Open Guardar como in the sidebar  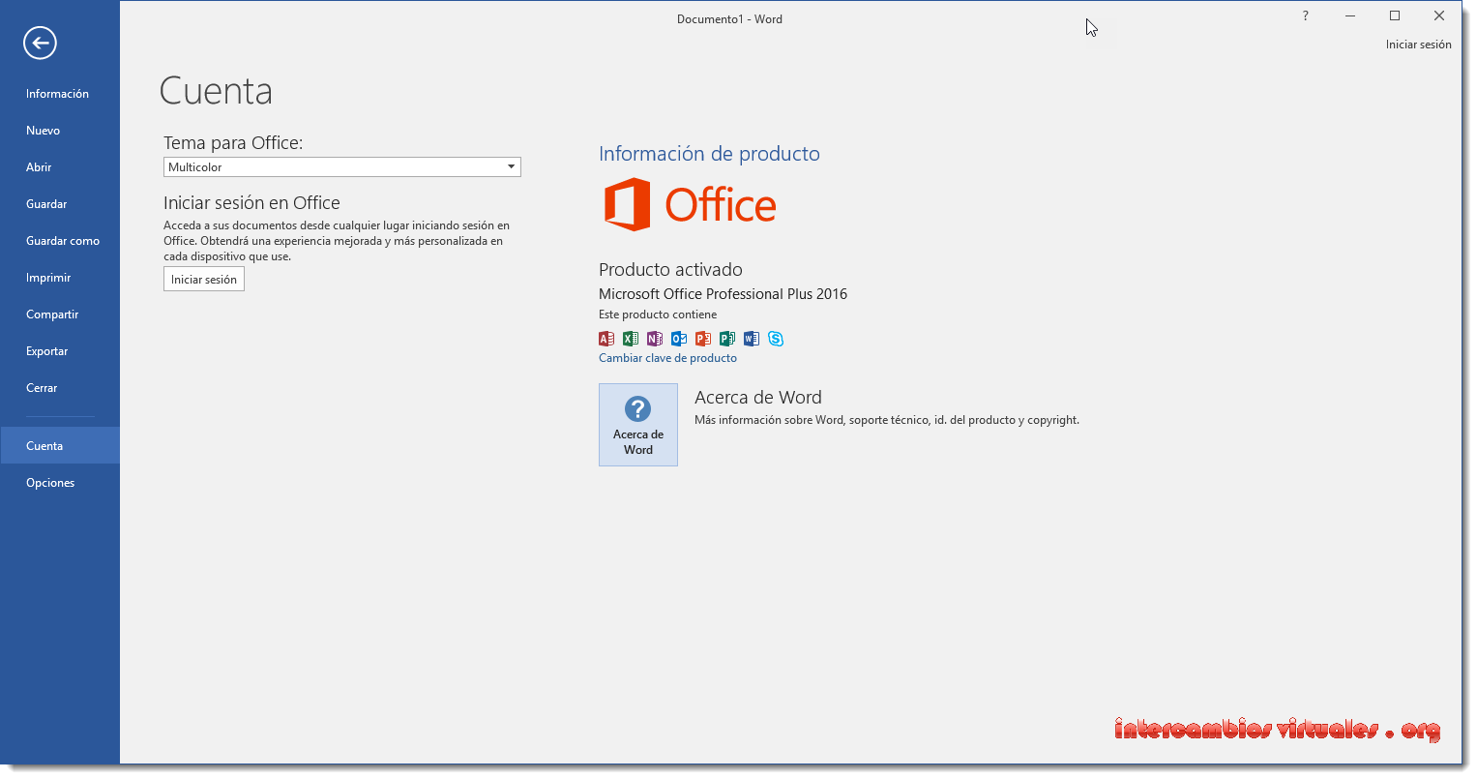pyautogui.click(x=60, y=241)
